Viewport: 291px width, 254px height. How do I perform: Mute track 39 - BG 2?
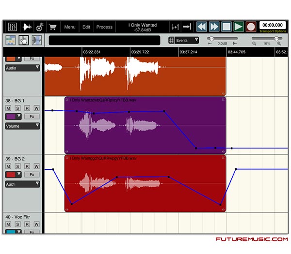pos(8,166)
